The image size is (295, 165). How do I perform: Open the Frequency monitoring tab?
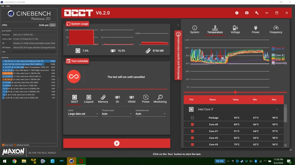[x=276, y=30]
